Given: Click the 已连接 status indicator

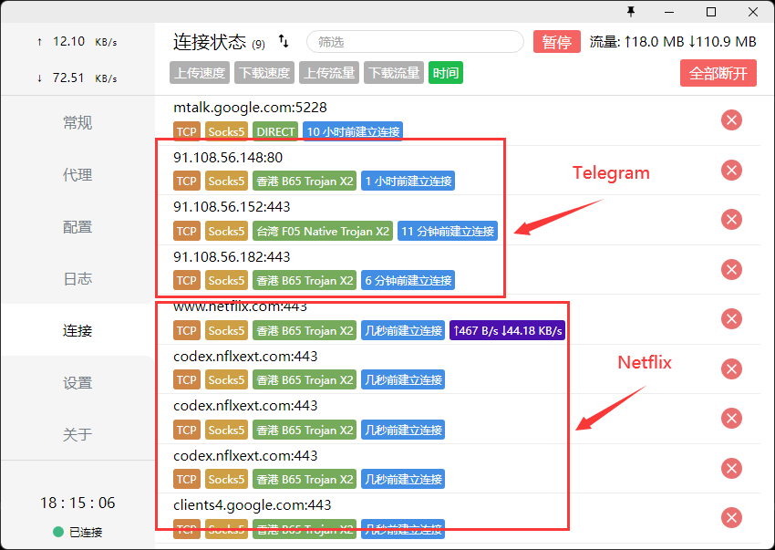Looking at the screenshot, I should coord(77,532).
